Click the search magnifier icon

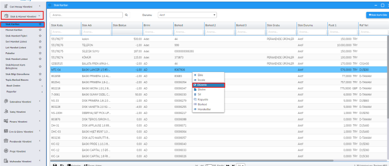click(127, 15)
